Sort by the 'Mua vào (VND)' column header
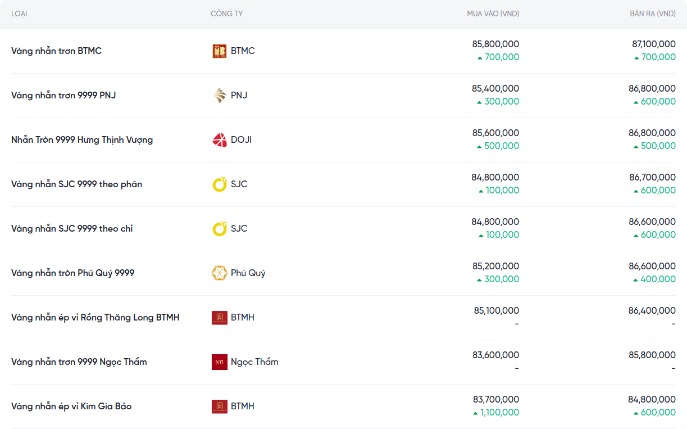Screen dimensions: 687x429 (493, 13)
